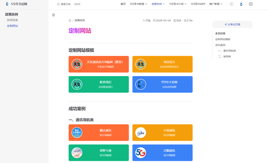Open the 联系我们 green card
Image resolution: width=269 pixels, height=163 pixels.
(x=99, y=84)
